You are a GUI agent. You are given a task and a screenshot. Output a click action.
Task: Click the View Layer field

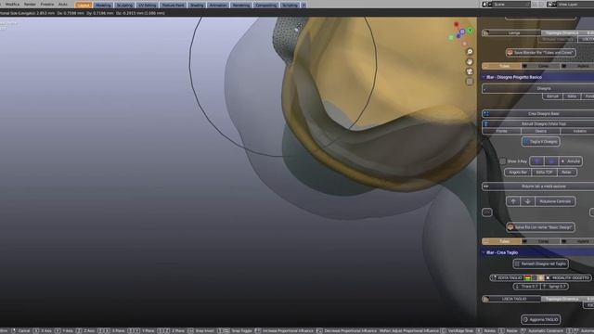click(575, 4)
